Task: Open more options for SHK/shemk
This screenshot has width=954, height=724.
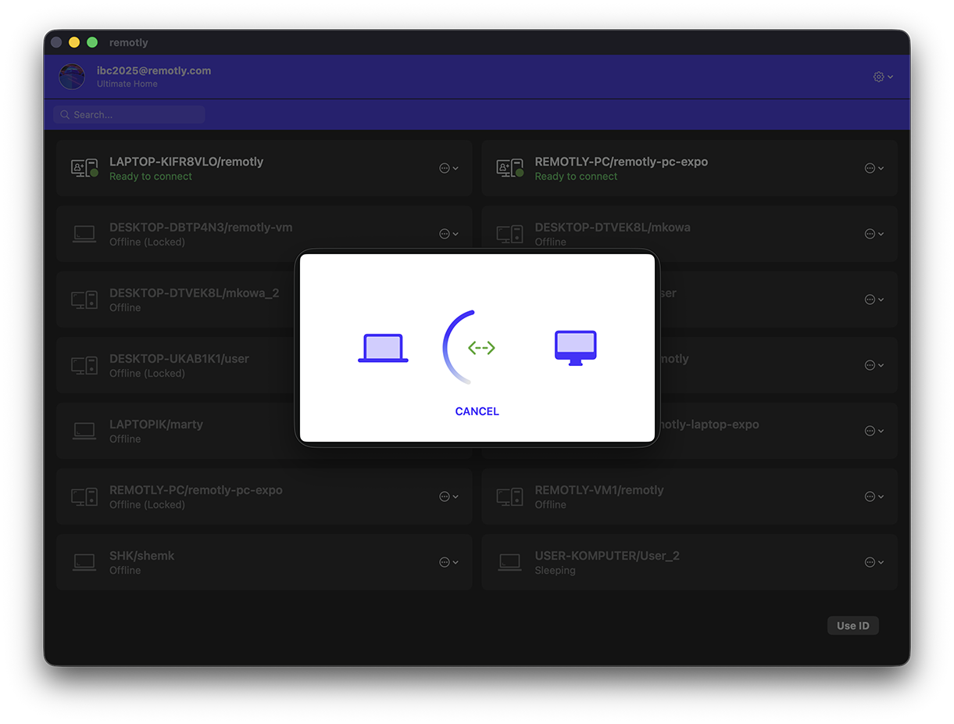Action: tap(448, 562)
